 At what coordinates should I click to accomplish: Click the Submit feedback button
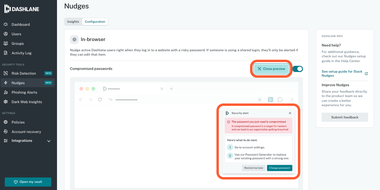pos(345,117)
